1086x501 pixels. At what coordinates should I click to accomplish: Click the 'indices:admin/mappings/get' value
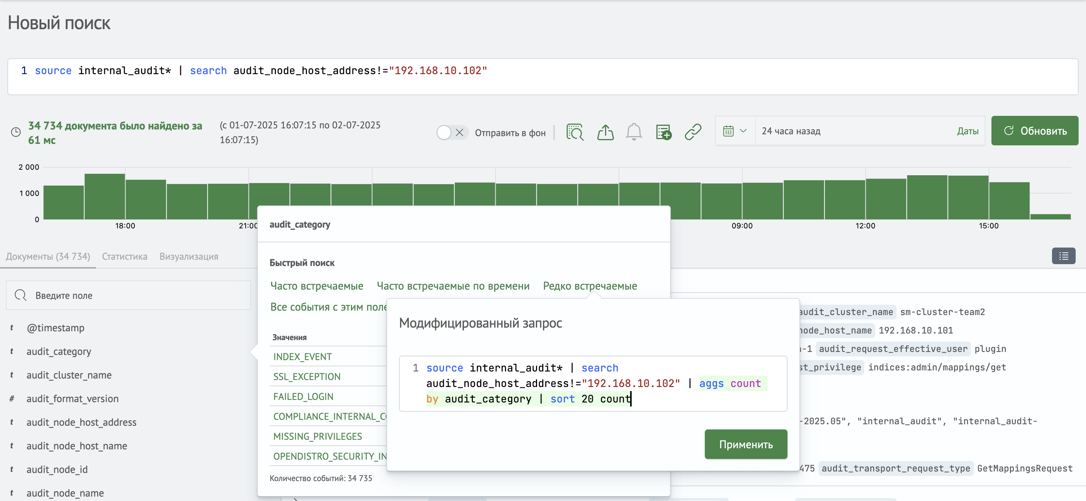click(937, 367)
